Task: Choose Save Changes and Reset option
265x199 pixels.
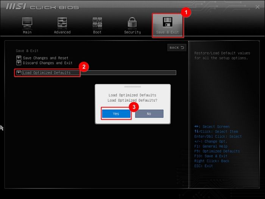Action: [x=45, y=58]
